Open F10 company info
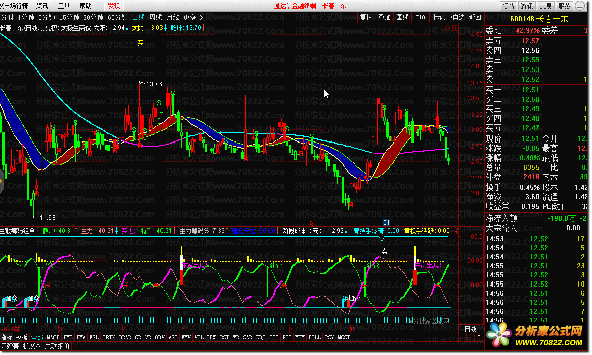The image size is (592, 355). [420, 17]
